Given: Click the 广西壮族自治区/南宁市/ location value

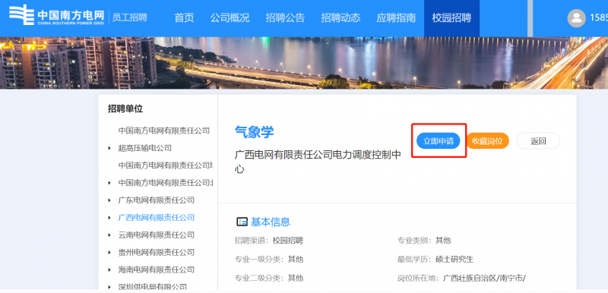Looking at the screenshot, I should pyautogui.click(x=484, y=279).
